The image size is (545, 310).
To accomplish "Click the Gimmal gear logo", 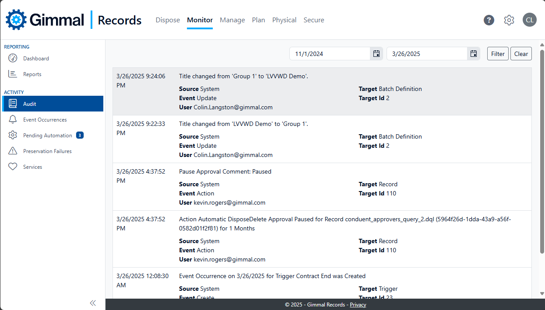I will [x=16, y=20].
